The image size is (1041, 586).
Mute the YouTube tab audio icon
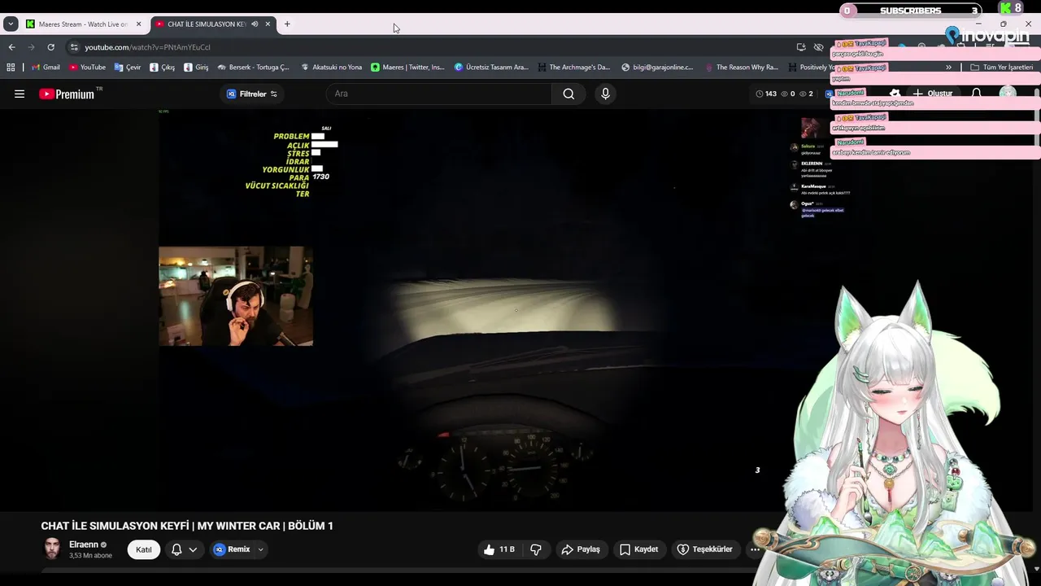(255, 24)
